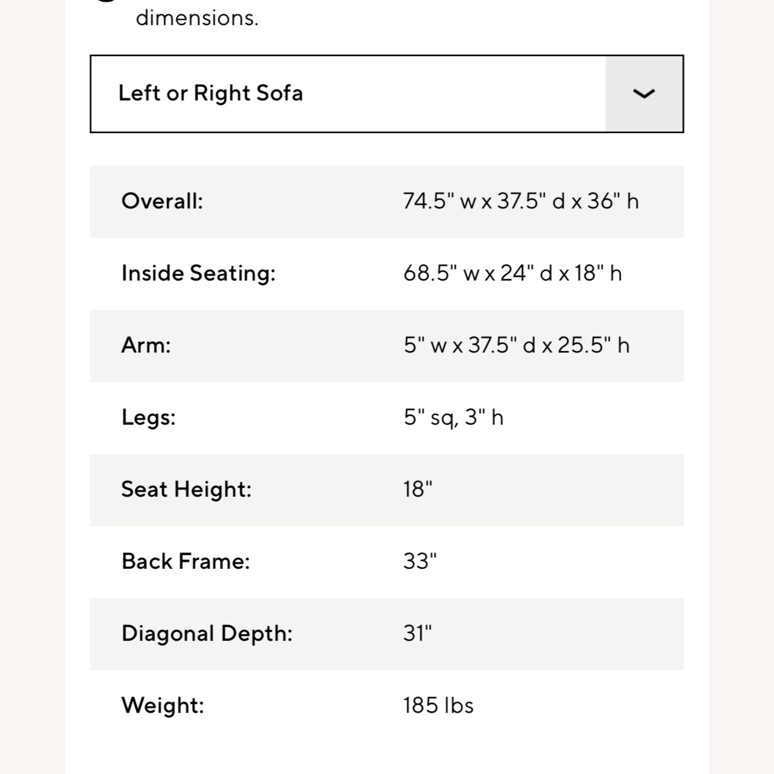
Task: Click the Back Frame value 33"
Action: pyautogui.click(x=420, y=561)
